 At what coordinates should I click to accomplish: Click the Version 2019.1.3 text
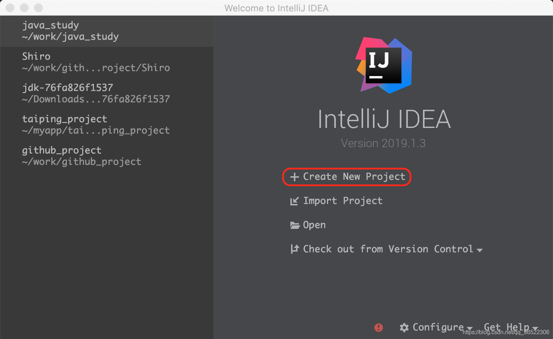pyautogui.click(x=383, y=143)
